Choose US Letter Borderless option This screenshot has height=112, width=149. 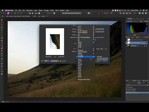click(102, 58)
